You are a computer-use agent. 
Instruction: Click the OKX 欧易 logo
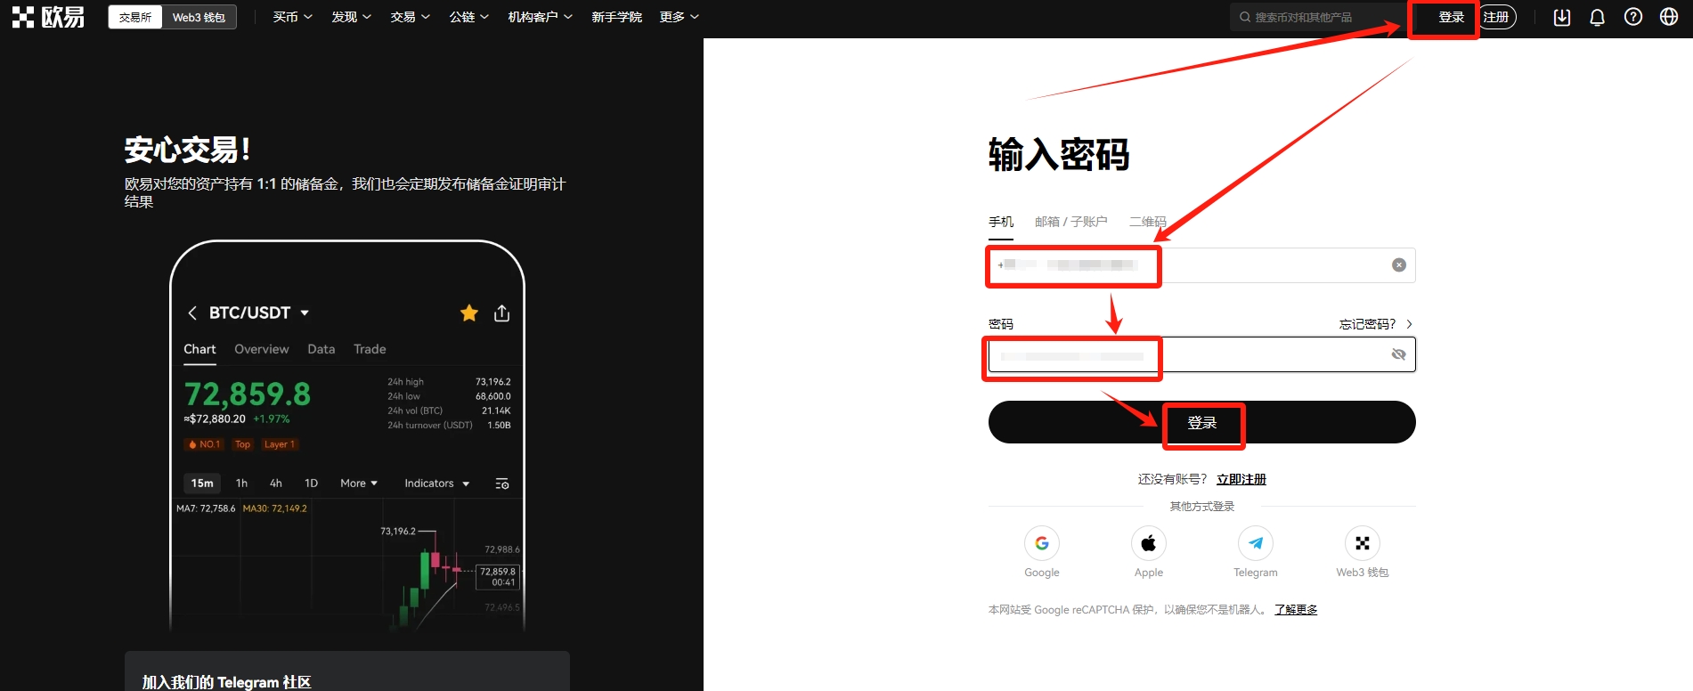click(x=49, y=17)
